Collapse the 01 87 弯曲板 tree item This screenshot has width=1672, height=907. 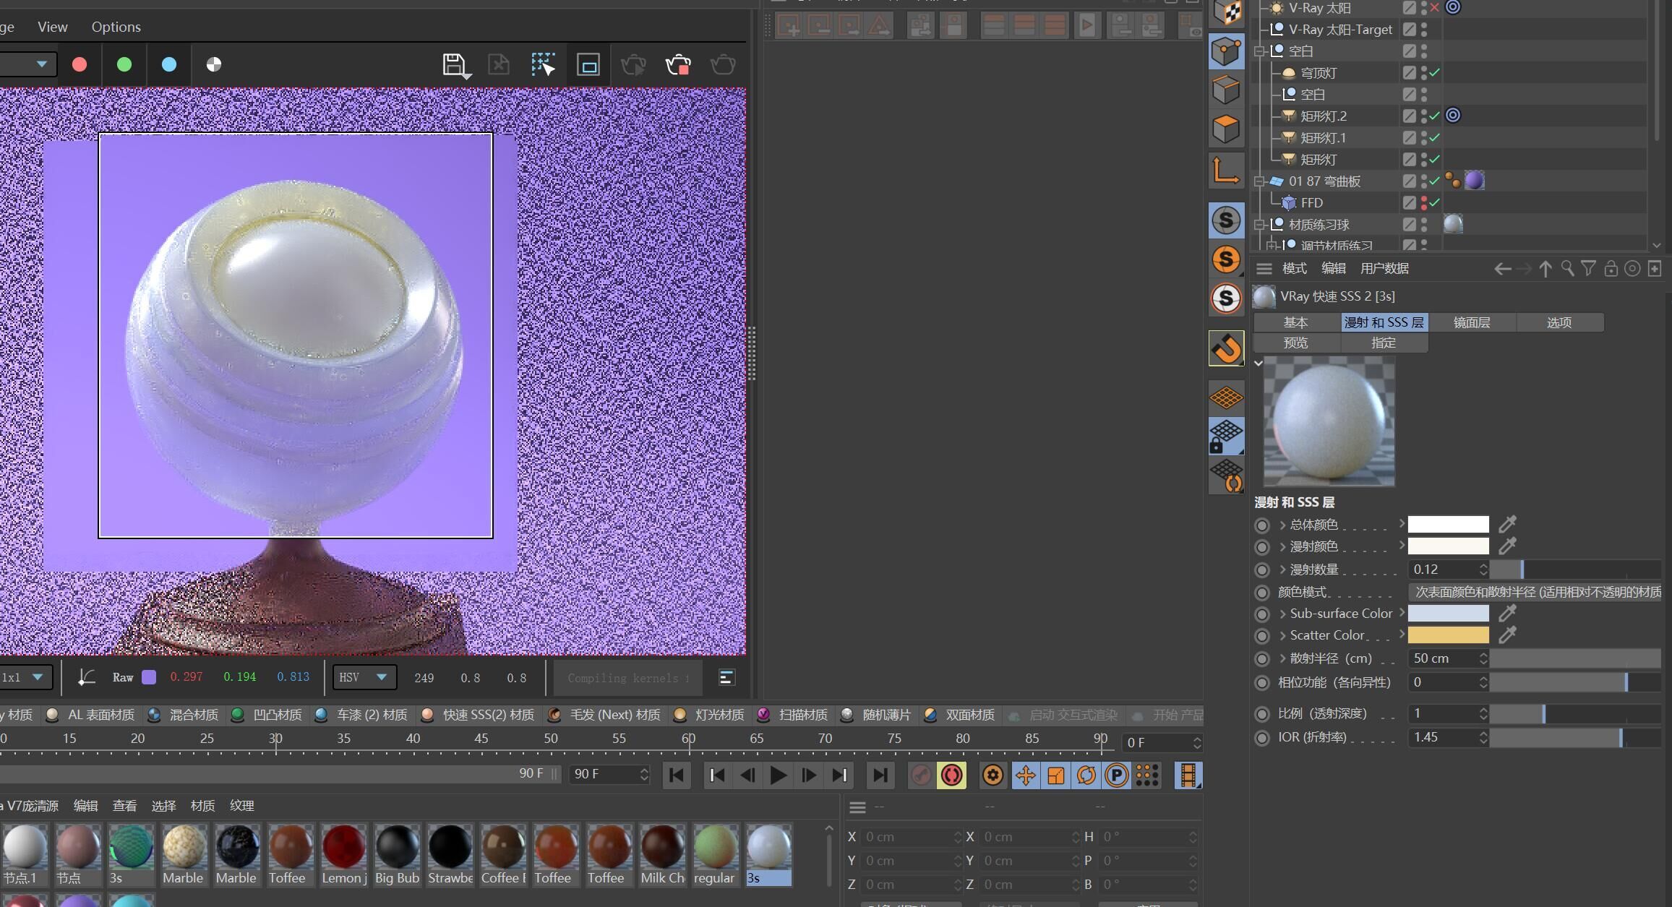[x=1259, y=181]
